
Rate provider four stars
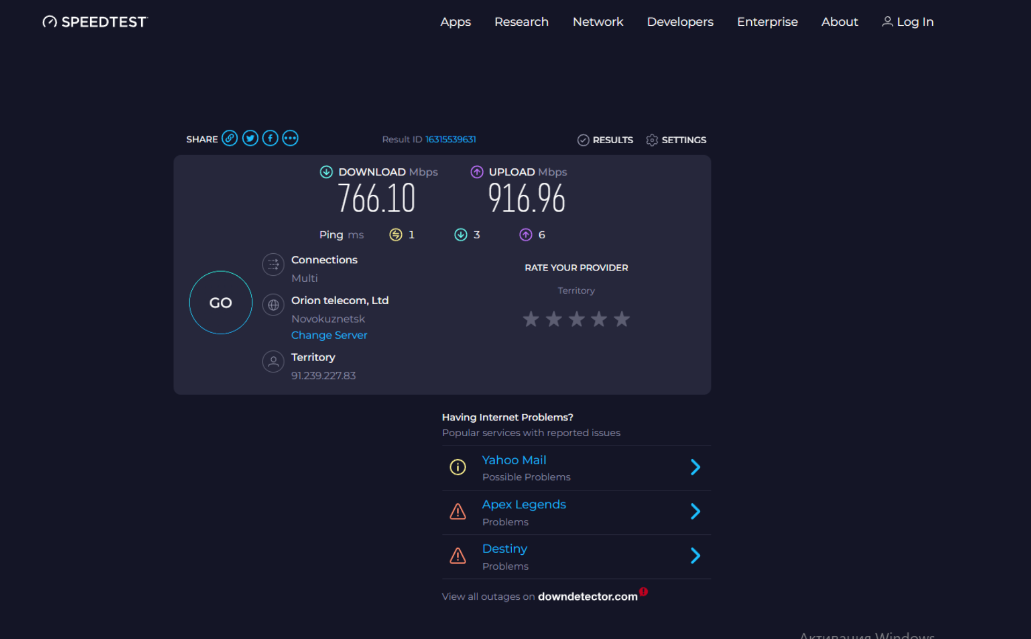[x=599, y=319]
